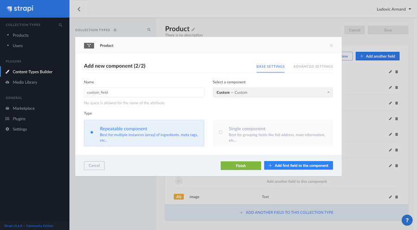Click the search icon beside Collection Types sidebar

[60, 25]
